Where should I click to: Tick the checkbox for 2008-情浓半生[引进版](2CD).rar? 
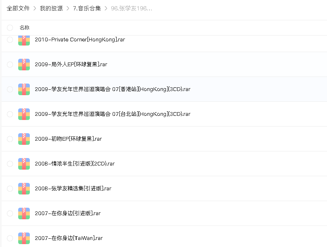click(x=10, y=163)
